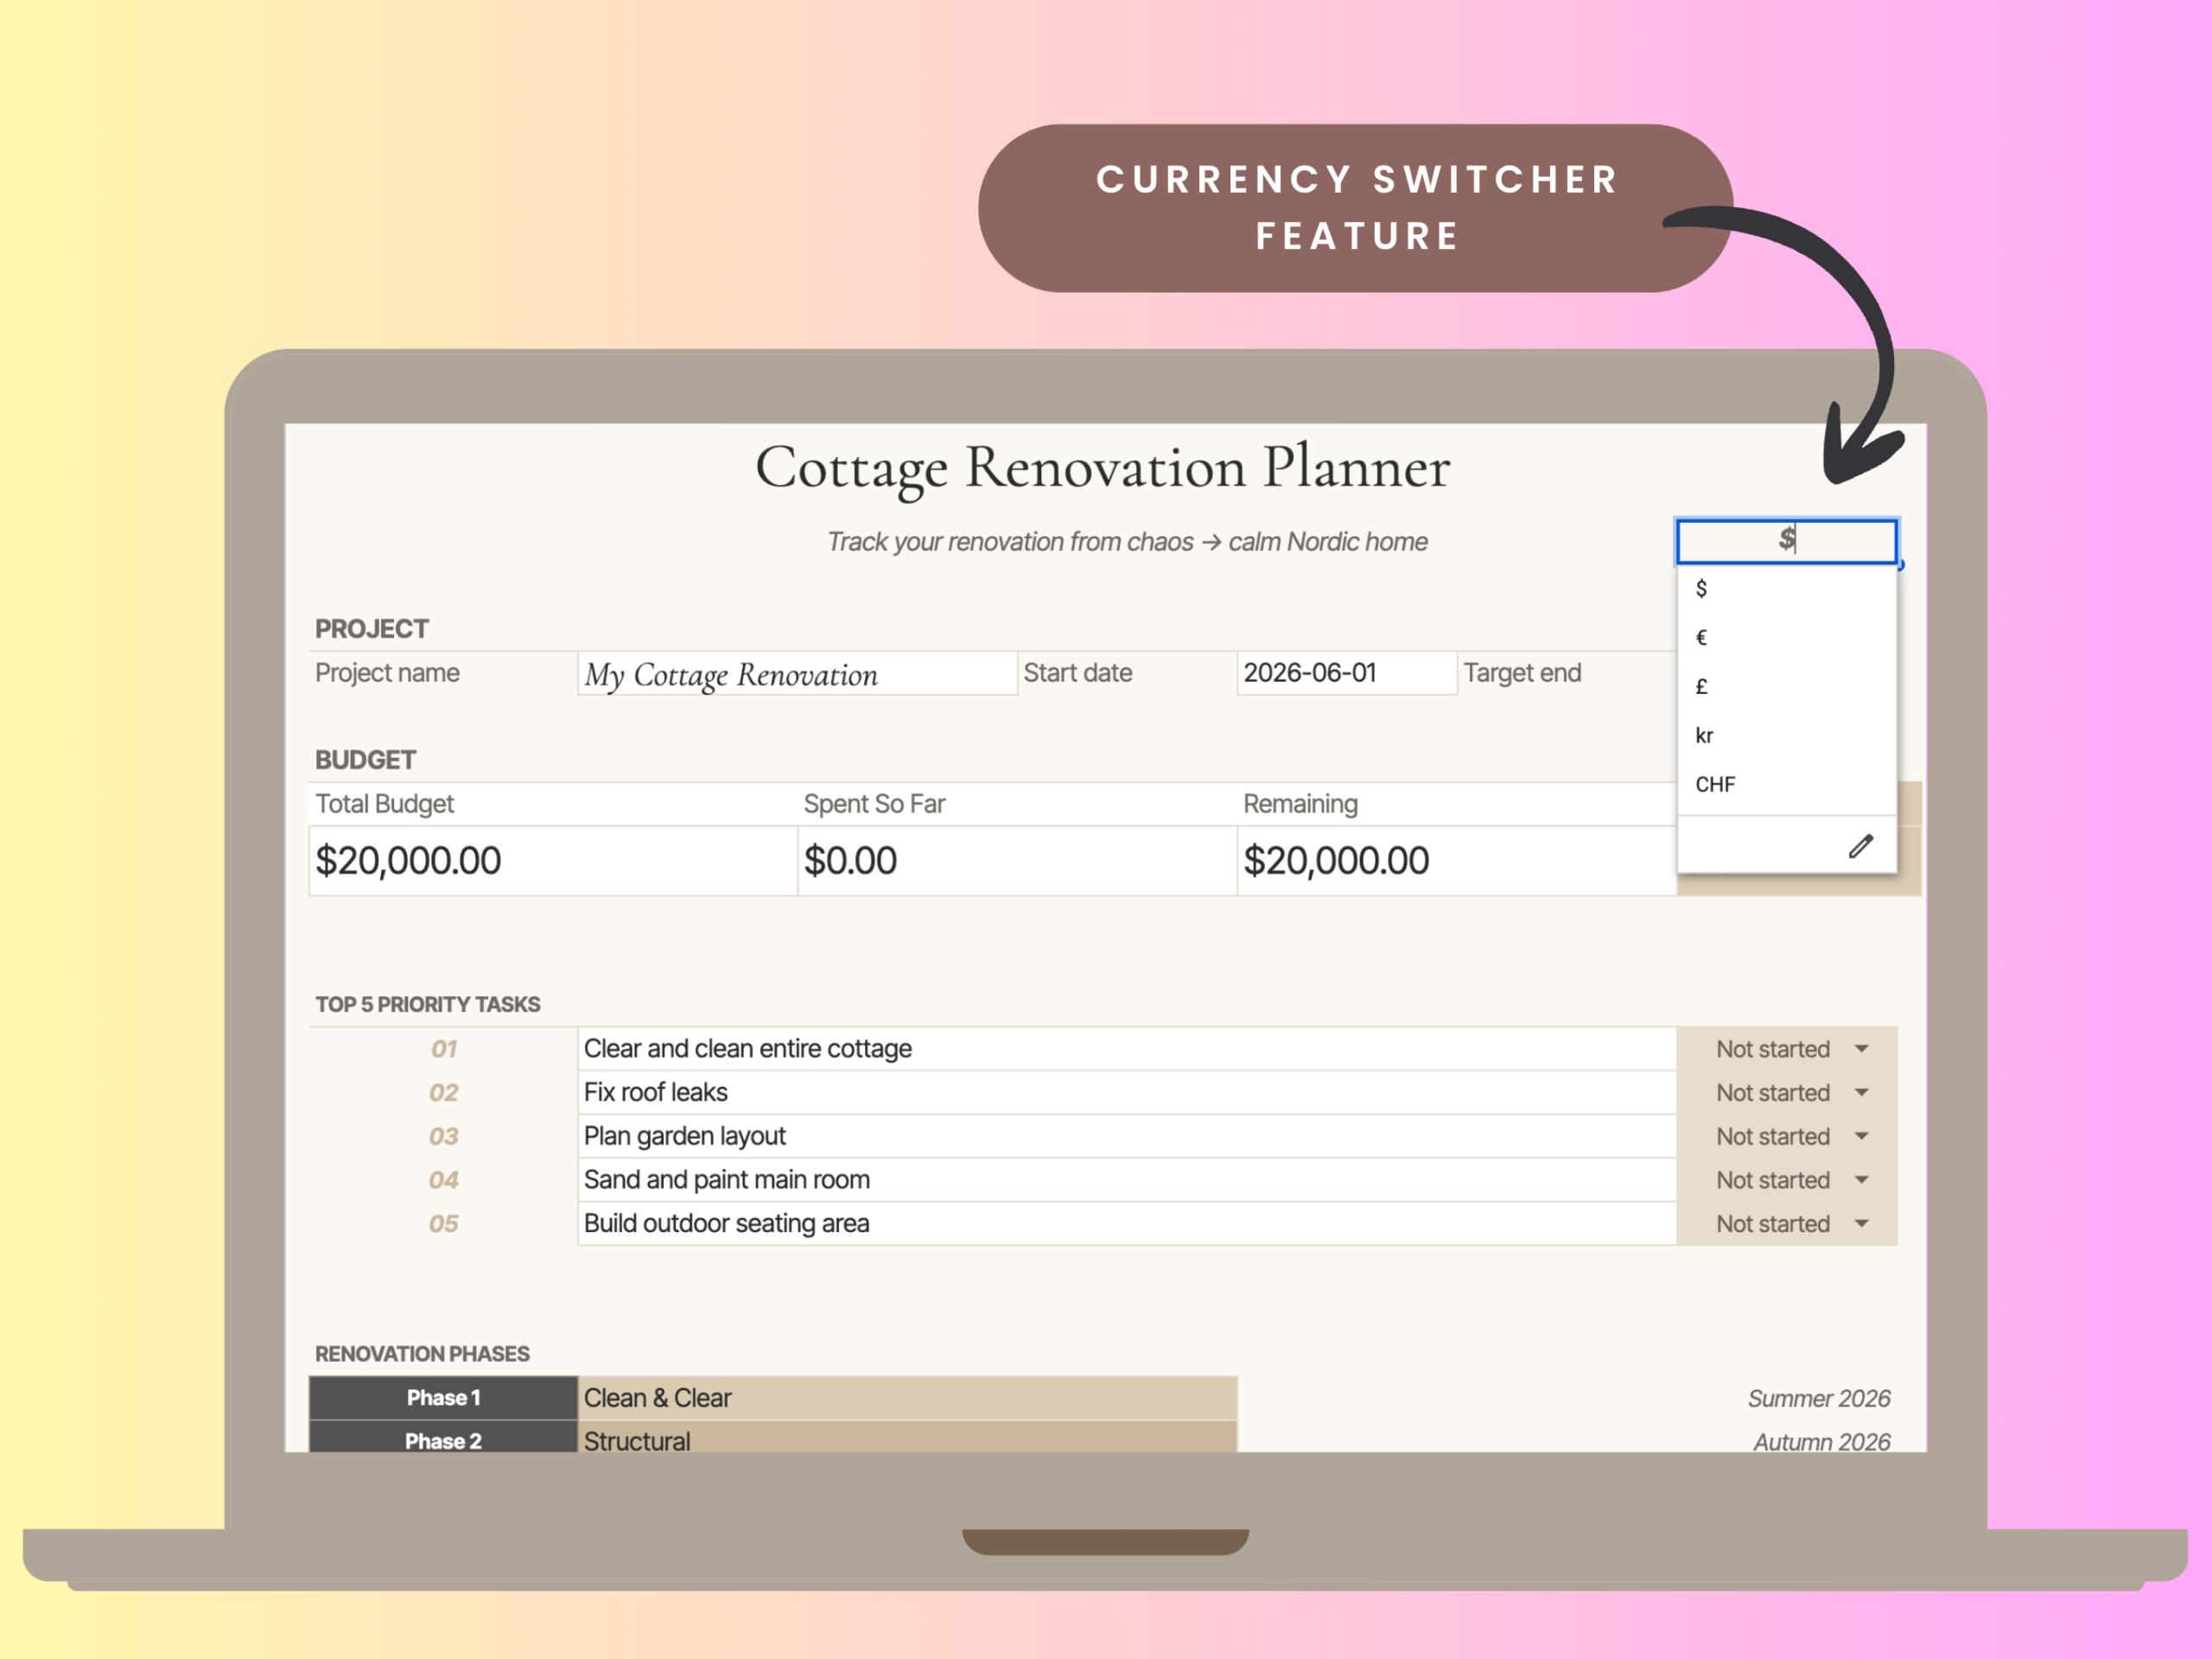Click priority number 02
This screenshot has height=1659, width=2212.
(444, 1093)
